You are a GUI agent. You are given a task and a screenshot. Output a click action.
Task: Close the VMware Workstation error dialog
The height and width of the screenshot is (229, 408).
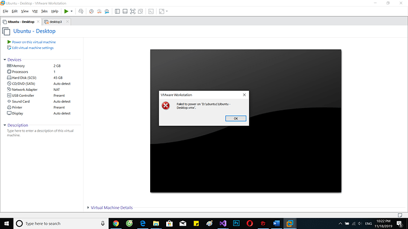pyautogui.click(x=244, y=95)
